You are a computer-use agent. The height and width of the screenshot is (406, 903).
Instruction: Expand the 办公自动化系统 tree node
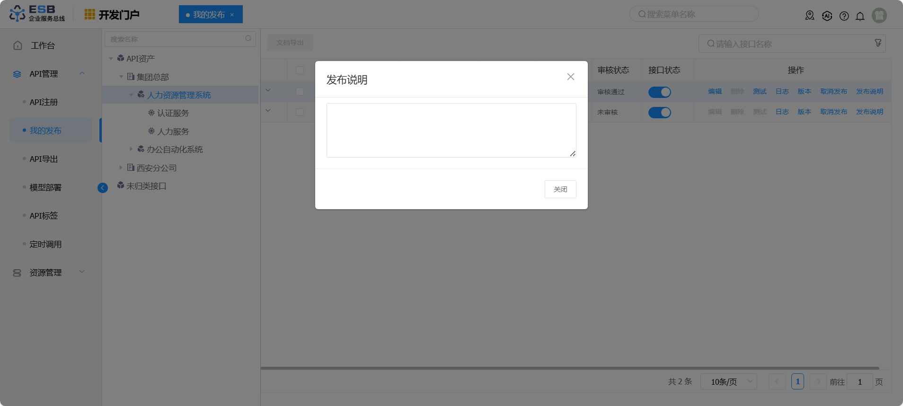click(131, 149)
